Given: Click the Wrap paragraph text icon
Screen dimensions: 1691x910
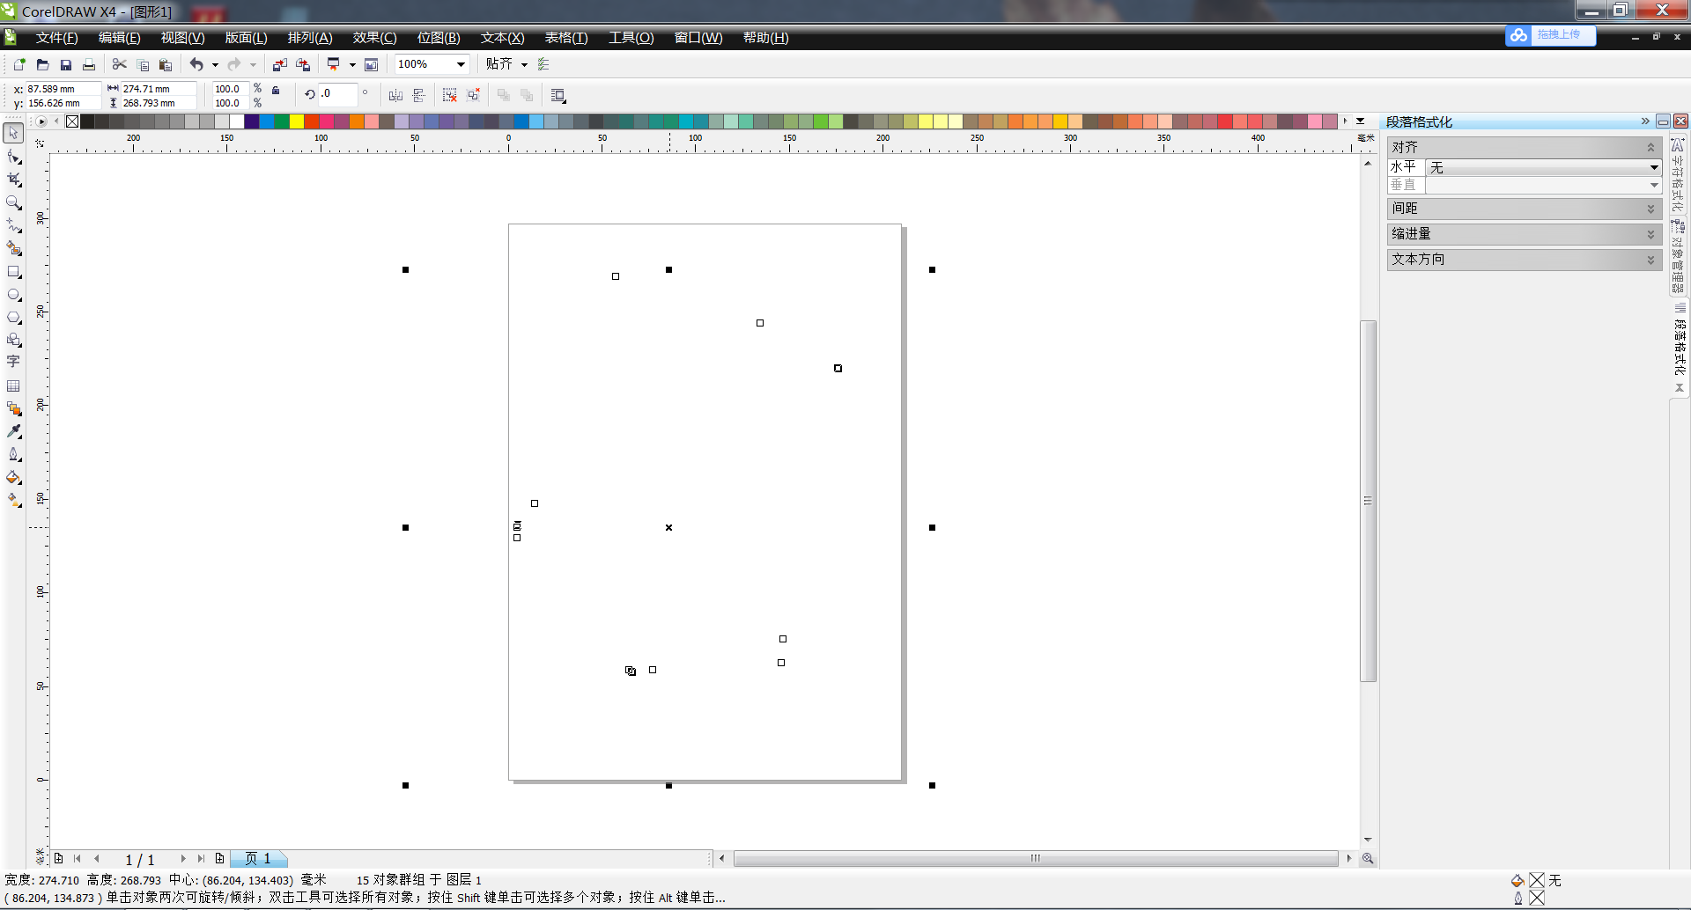Looking at the screenshot, I should click(558, 95).
